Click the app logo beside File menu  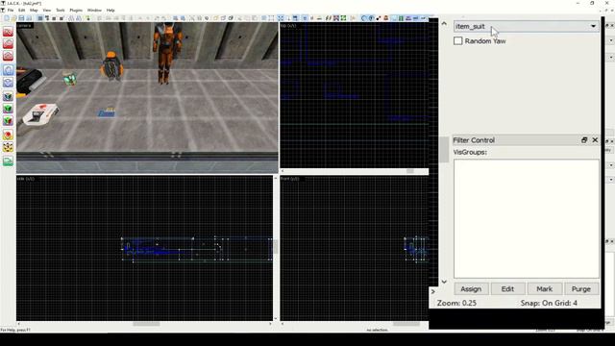coord(3,11)
